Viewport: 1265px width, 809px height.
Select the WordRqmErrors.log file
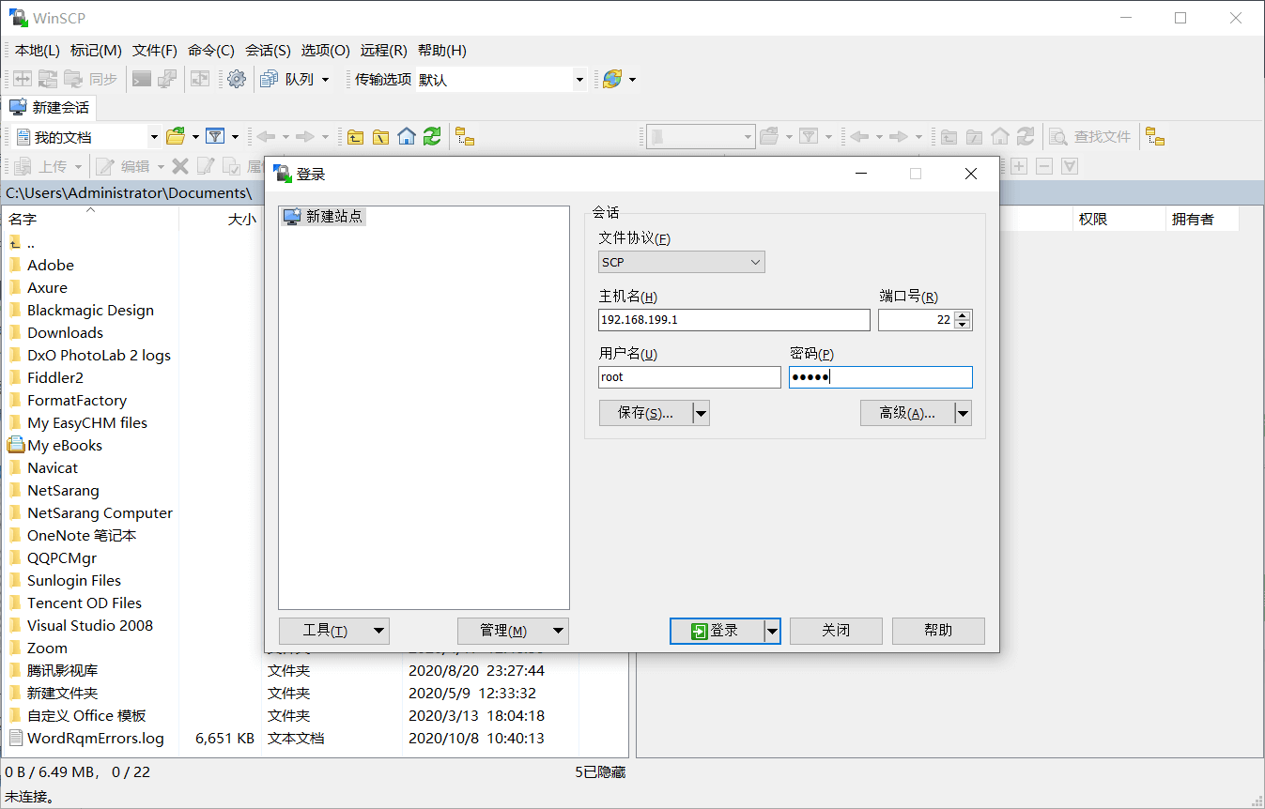(x=95, y=739)
